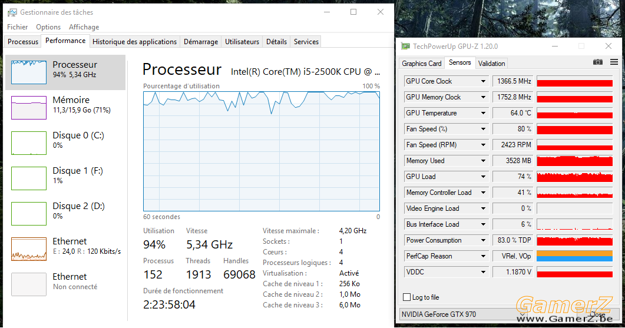This screenshot has height=328, width=625.
Task: Open the Options menu
Action: [x=48, y=27]
